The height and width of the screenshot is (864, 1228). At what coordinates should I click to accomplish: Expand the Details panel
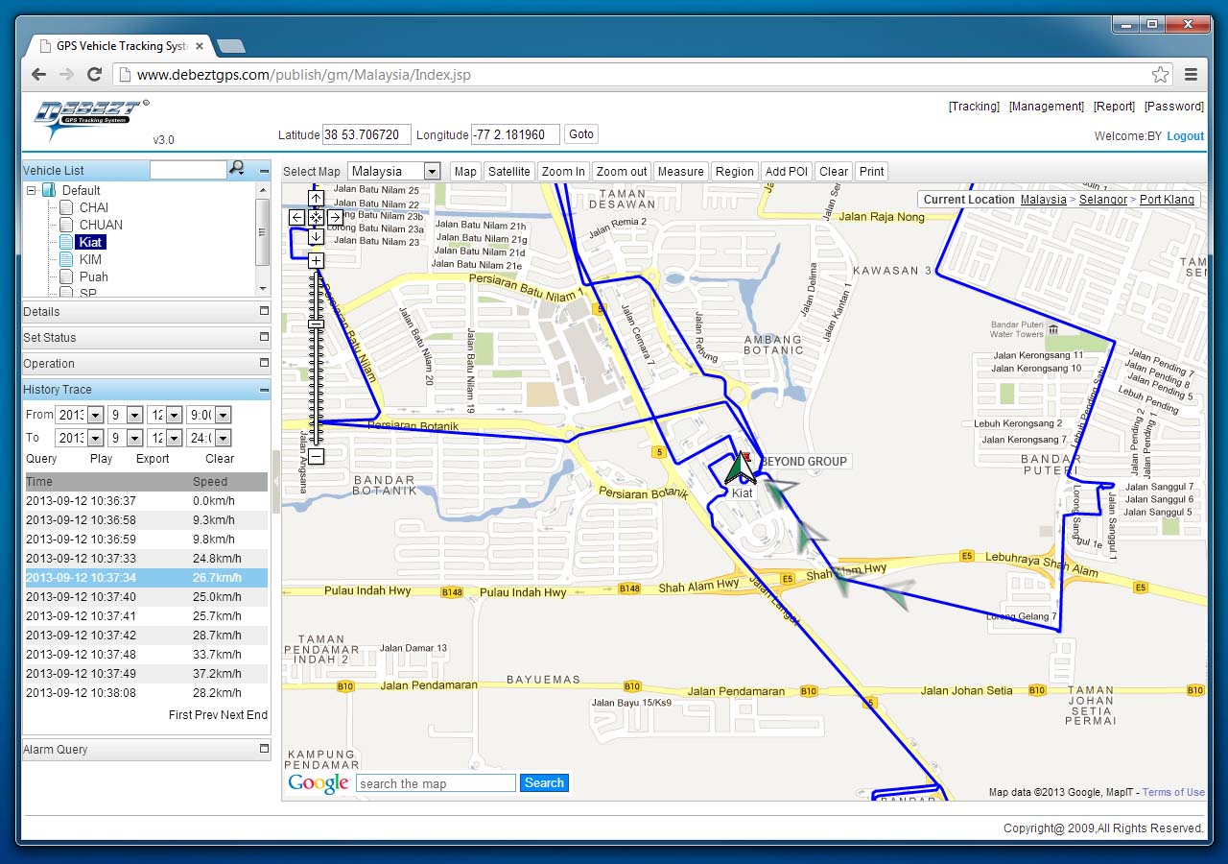(264, 311)
